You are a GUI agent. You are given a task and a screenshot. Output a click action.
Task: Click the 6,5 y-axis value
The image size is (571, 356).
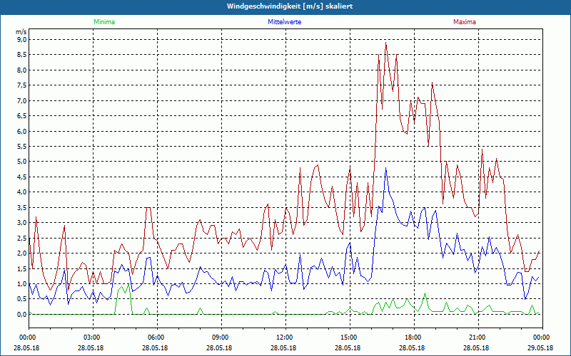[23, 116]
